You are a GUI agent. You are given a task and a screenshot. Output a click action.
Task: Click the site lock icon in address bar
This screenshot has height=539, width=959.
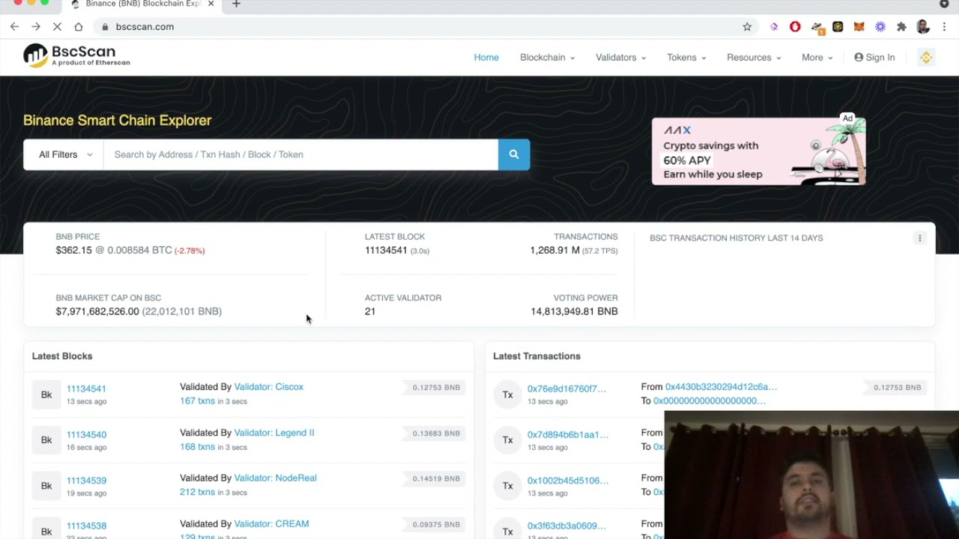(x=105, y=27)
